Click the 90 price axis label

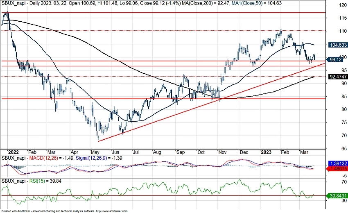(x=344, y=83)
